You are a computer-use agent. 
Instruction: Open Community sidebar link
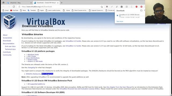7,55
